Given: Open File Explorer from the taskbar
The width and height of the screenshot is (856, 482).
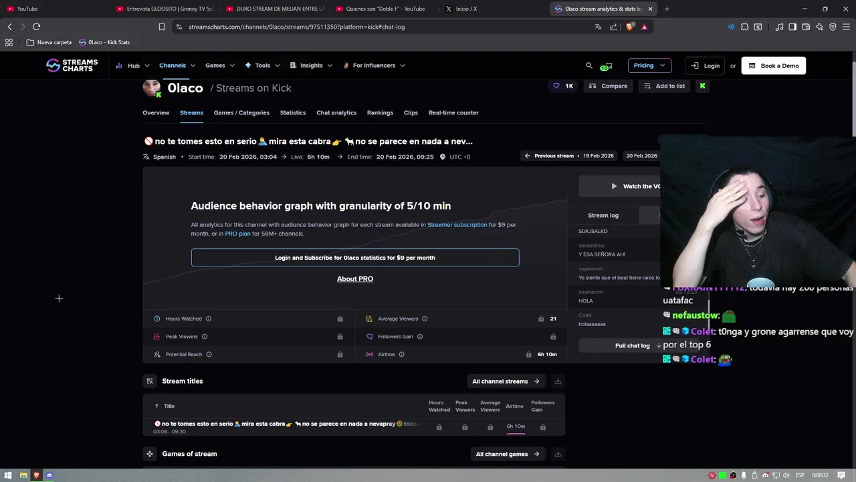Looking at the screenshot, I should pos(23,475).
